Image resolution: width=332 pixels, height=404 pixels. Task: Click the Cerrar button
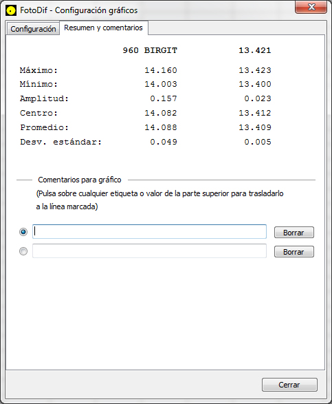289,385
